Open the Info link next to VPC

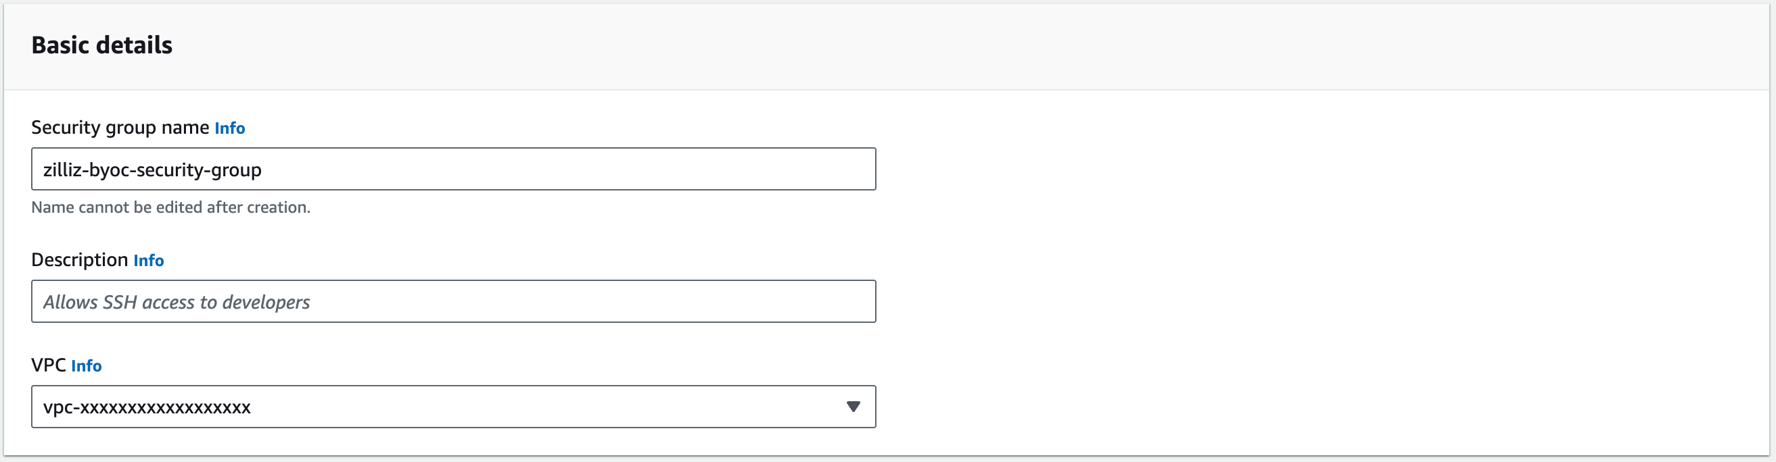click(x=86, y=365)
